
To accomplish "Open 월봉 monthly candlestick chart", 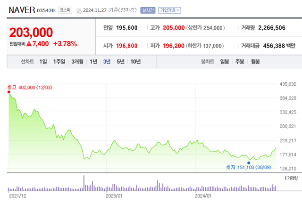I will coord(255,62).
